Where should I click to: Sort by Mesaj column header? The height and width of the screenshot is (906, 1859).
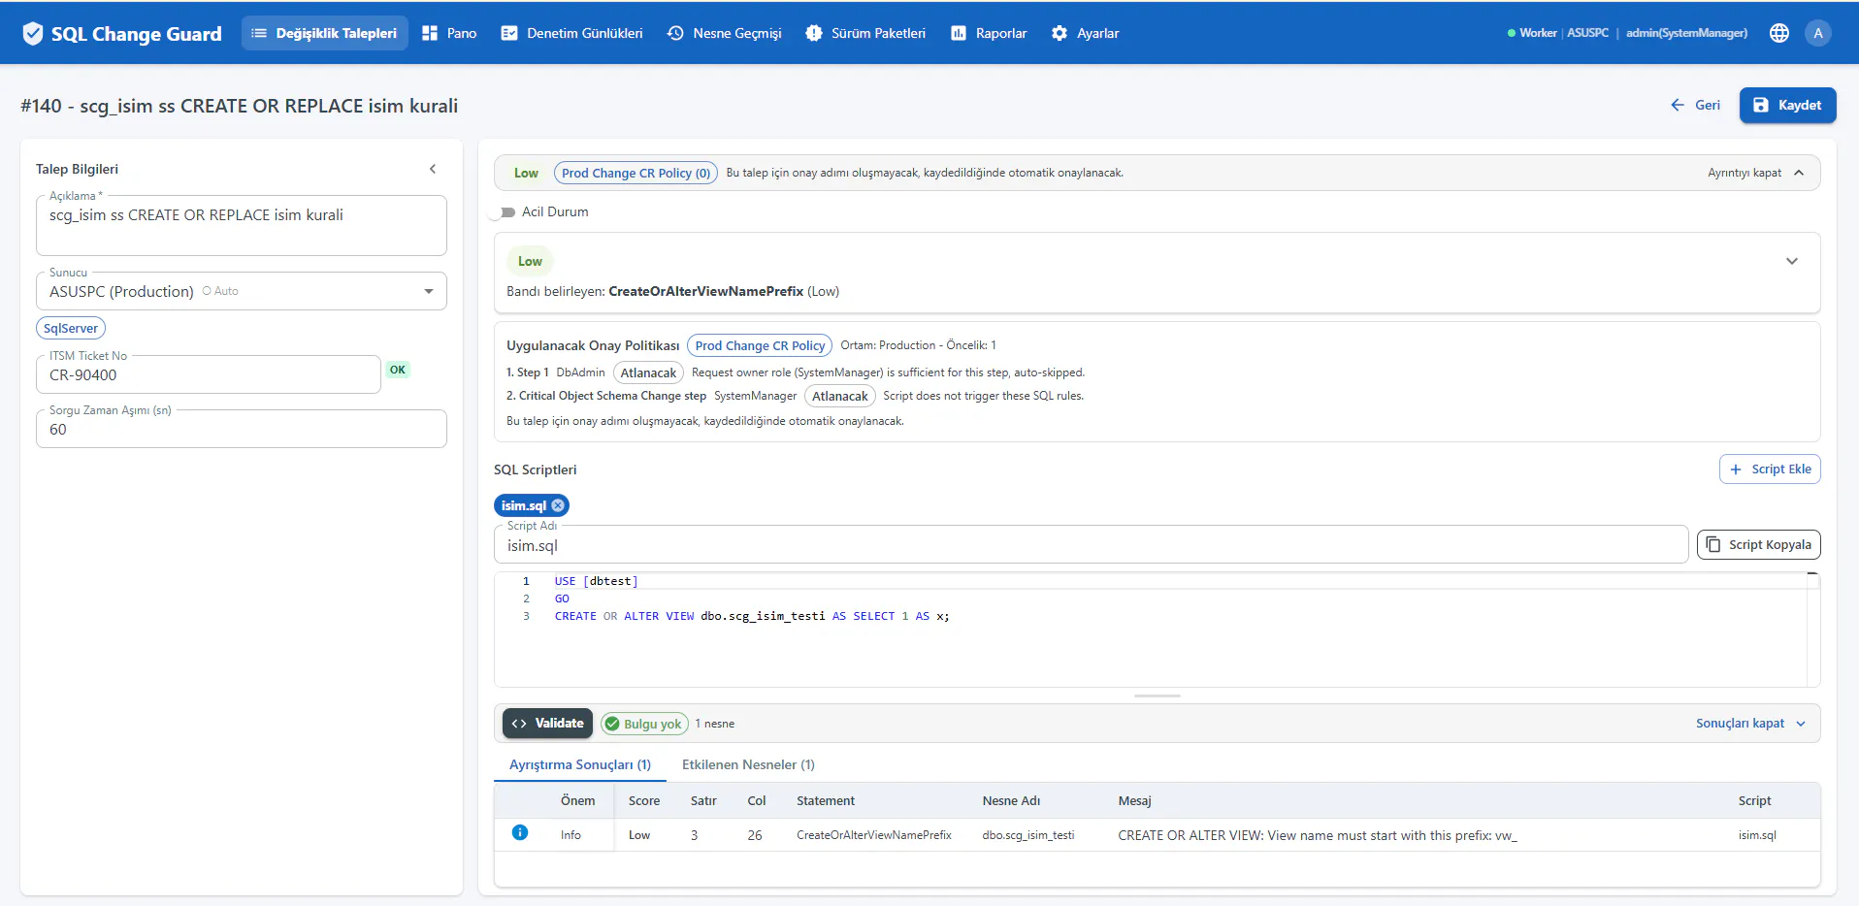[x=1134, y=800]
